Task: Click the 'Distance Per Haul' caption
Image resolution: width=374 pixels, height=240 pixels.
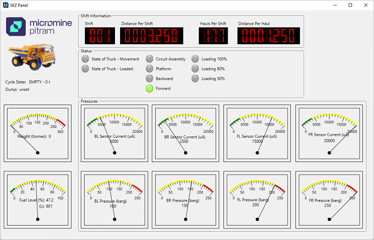Action: [x=254, y=24]
